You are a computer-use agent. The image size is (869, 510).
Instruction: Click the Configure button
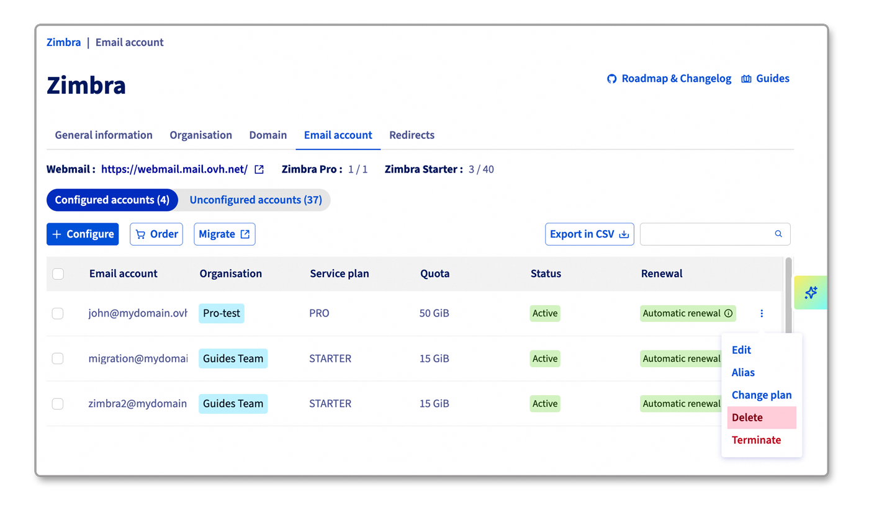[x=83, y=234]
